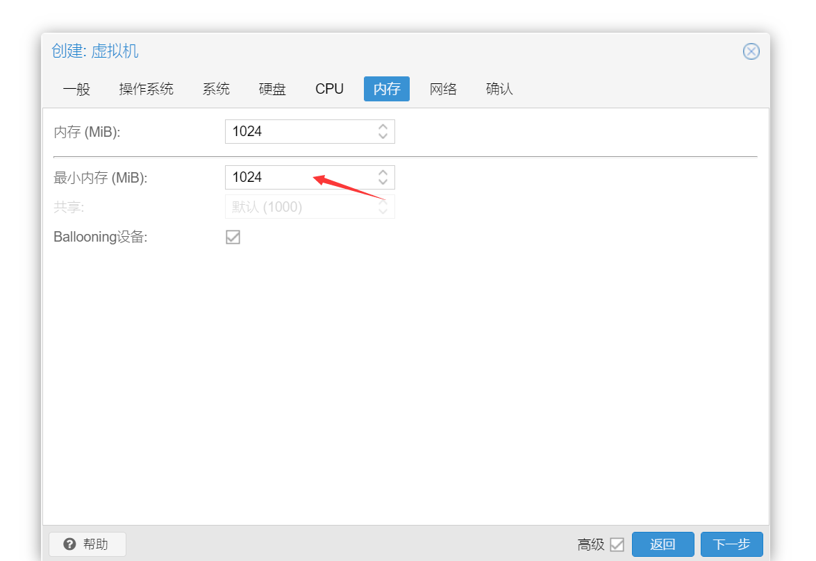Click the 内存 (MiB): label
The width and height of the screenshot is (816, 561).
pos(87,132)
